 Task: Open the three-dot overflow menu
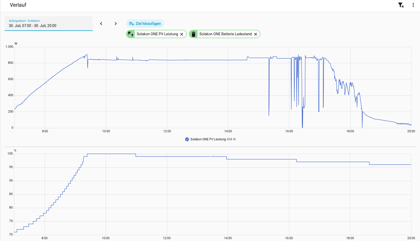pyautogui.click(x=413, y=5)
